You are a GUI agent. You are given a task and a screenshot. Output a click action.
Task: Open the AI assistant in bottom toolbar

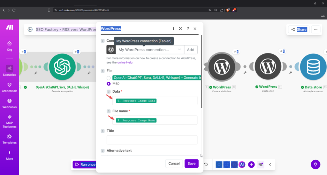[x=242, y=164]
